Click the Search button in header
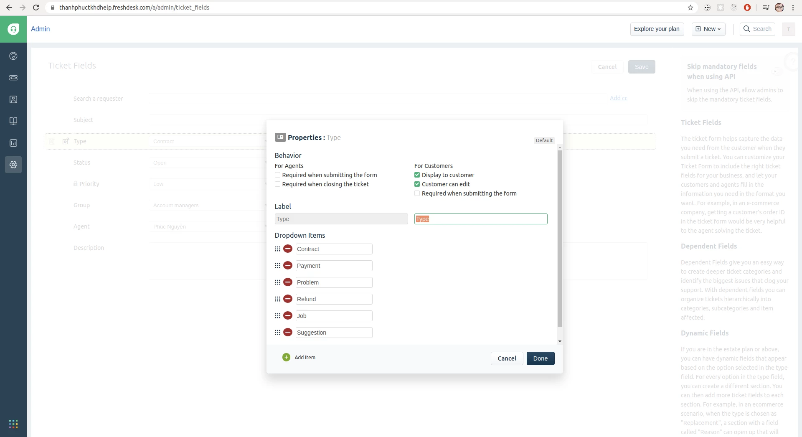The height and width of the screenshot is (437, 802). [757, 29]
